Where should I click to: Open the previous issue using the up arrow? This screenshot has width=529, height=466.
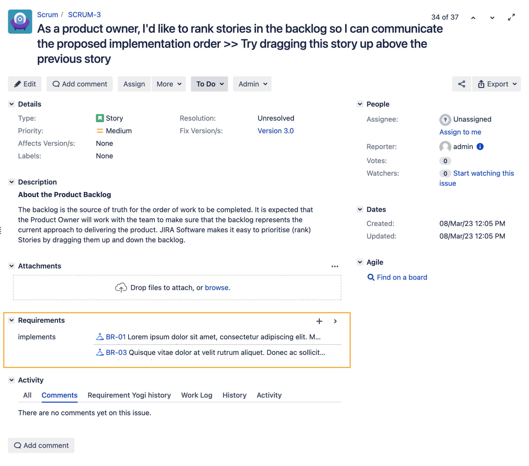[473, 17]
